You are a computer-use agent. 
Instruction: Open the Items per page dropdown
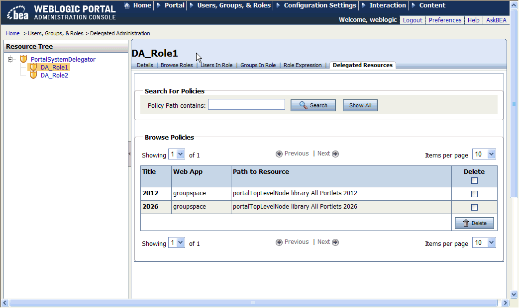(x=483, y=154)
